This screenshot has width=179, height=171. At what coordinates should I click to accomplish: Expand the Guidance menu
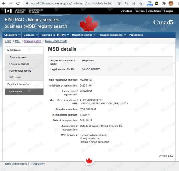click(x=30, y=35)
